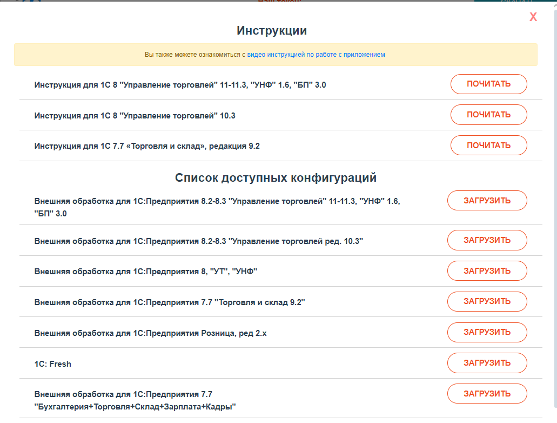Click ПОЧИТАТЬ for 1С 7.7 Торговля и склад instruction
The height and width of the screenshot is (423, 557).
click(x=488, y=145)
